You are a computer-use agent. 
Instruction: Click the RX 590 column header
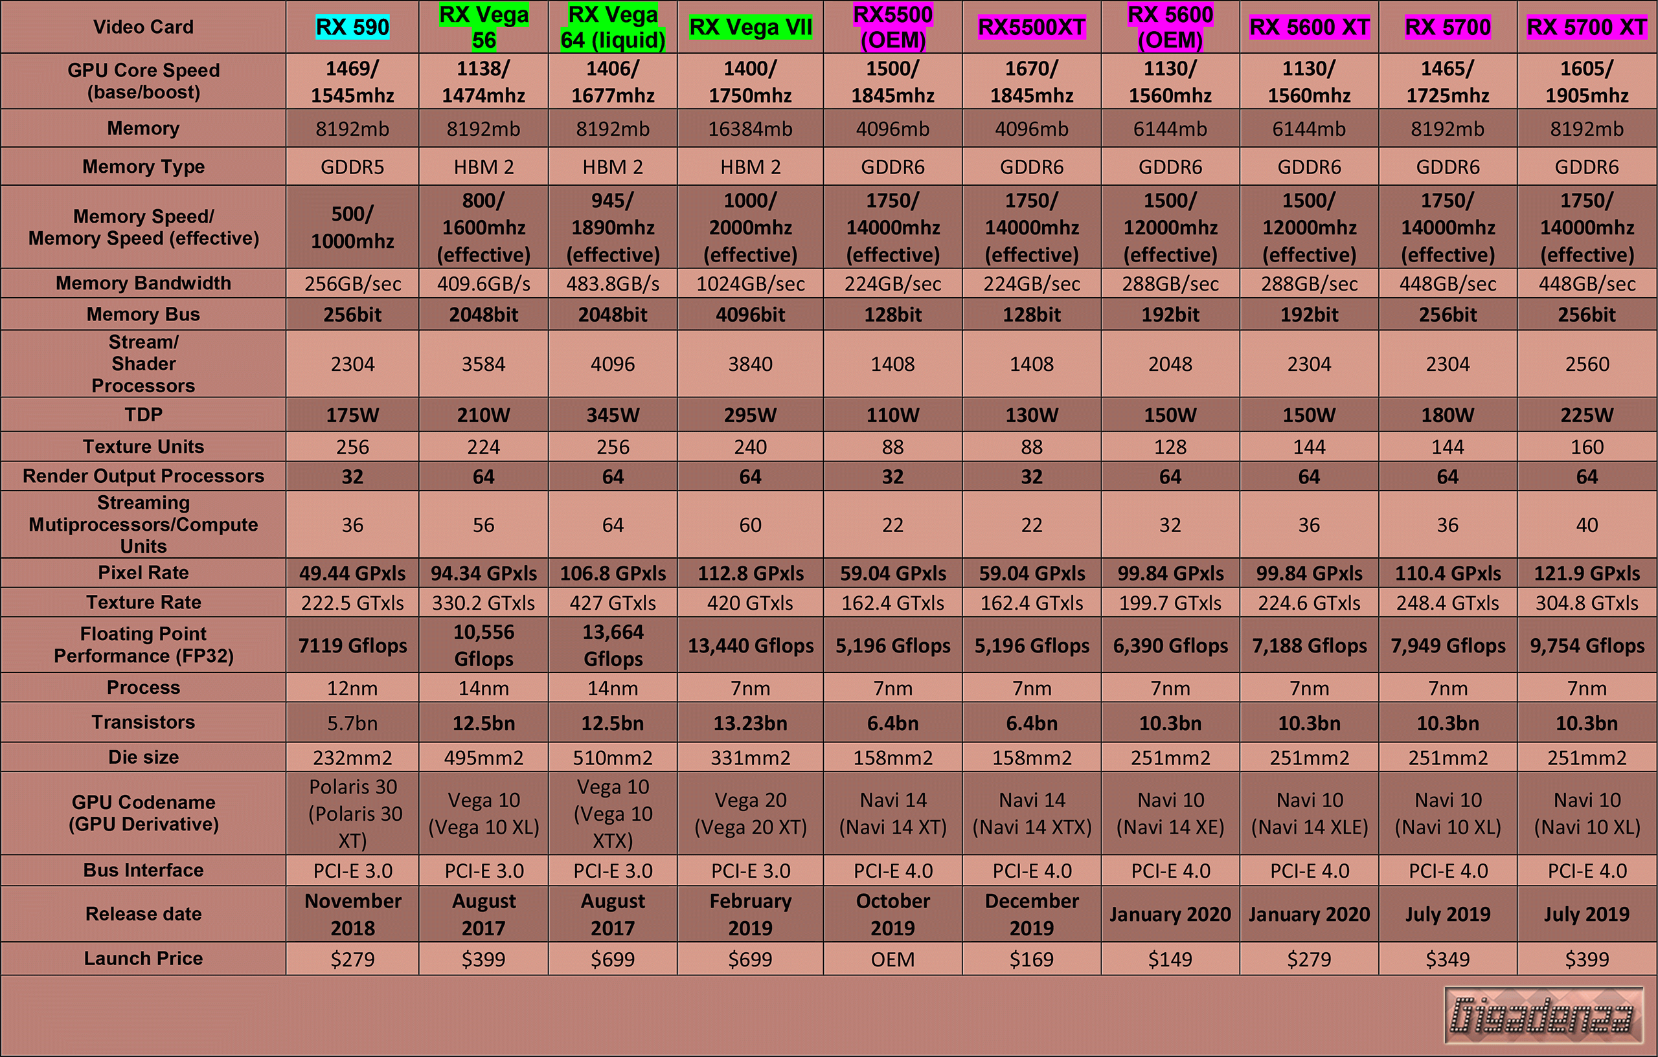coord(352,27)
